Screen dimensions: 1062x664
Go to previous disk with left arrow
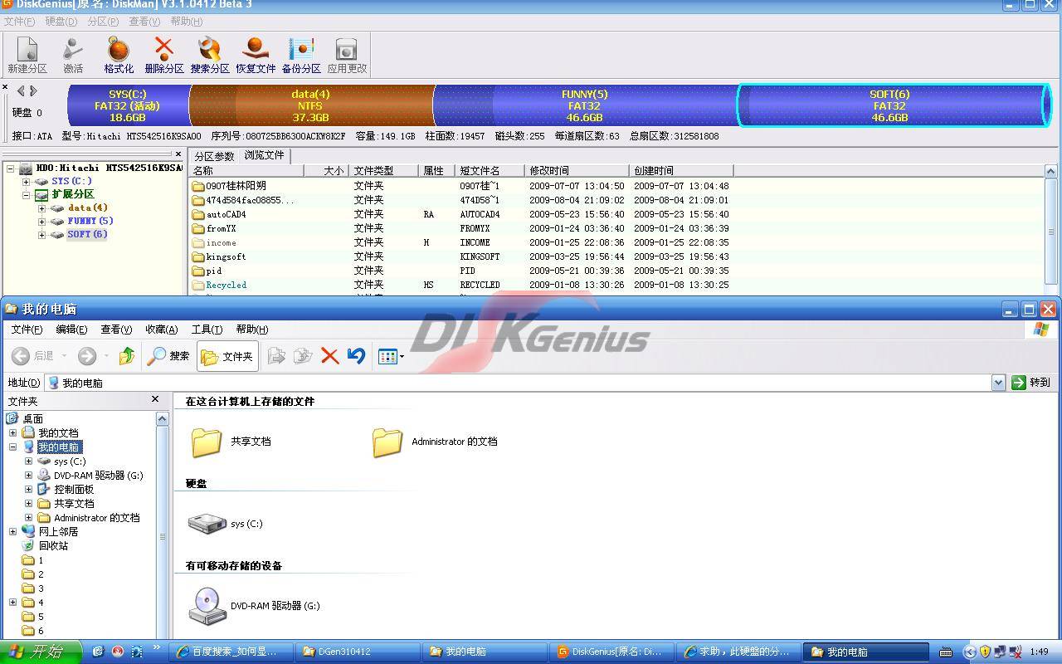point(21,91)
